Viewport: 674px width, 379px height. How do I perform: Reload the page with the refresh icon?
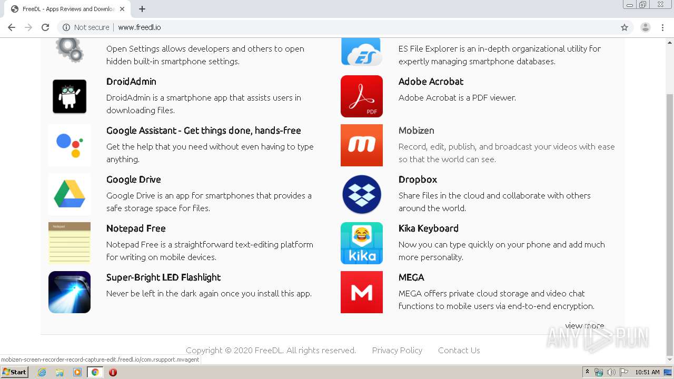point(45,27)
